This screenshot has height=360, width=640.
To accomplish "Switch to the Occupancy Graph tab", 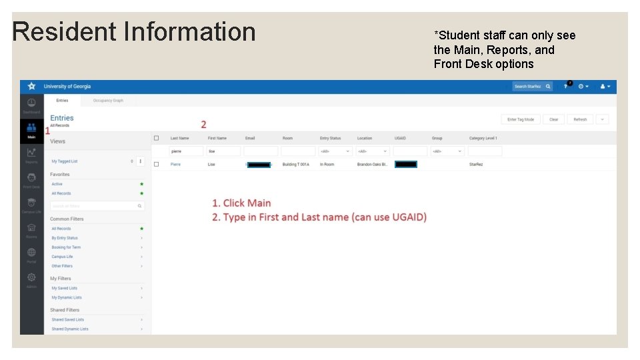I will coord(108,101).
